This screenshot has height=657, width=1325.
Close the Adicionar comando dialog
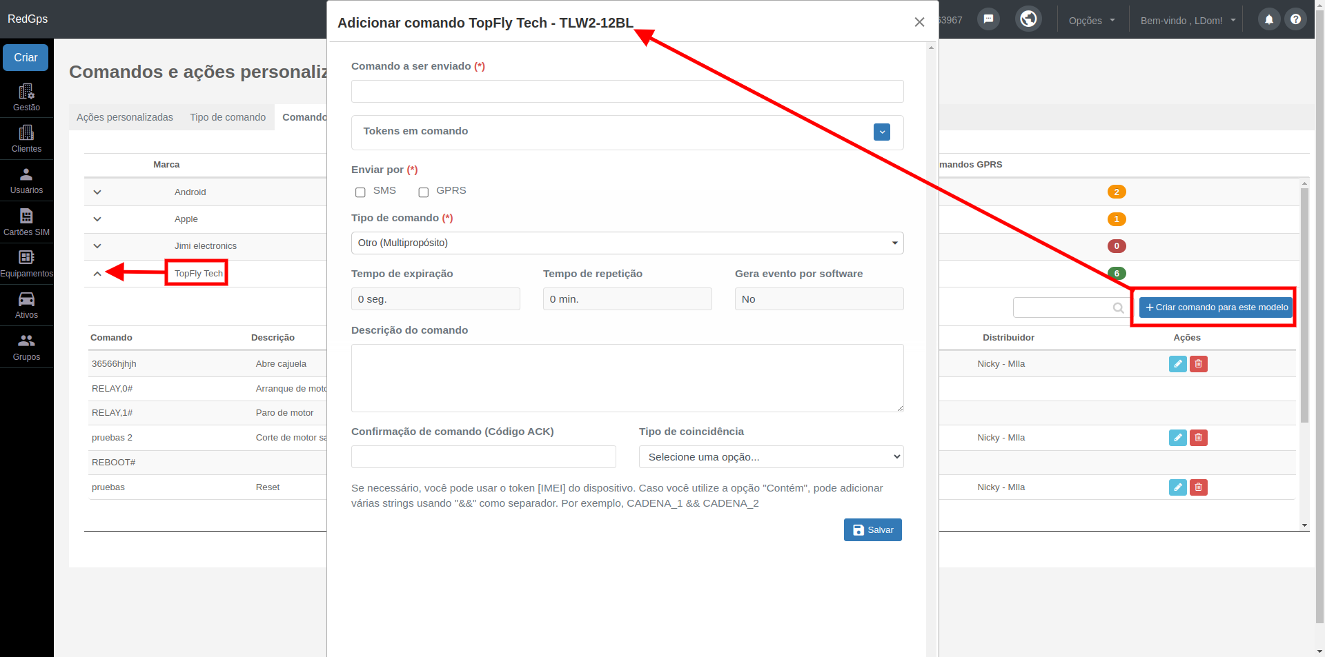(x=919, y=22)
